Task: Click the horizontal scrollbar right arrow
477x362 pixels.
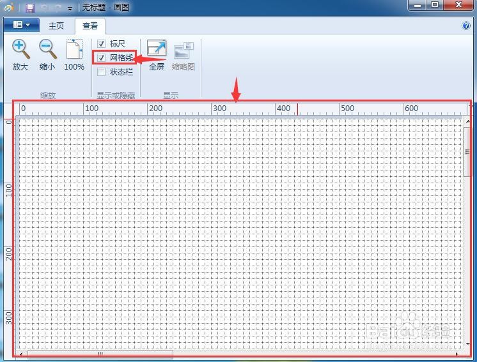Action: pos(457,354)
